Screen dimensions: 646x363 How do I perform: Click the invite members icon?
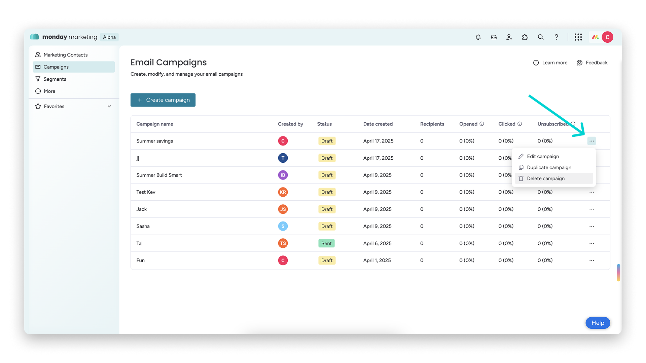coord(509,37)
